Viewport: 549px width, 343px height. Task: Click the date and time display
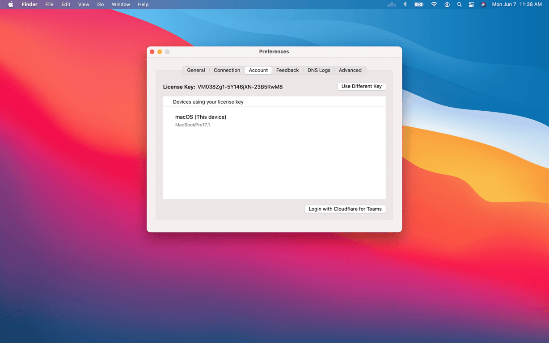coord(517,4)
